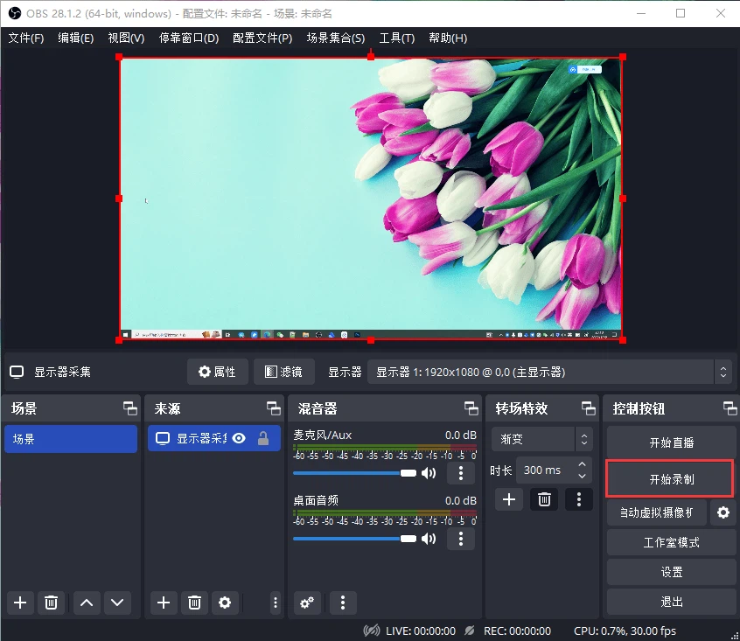Open the 工具(T) menu

click(397, 38)
